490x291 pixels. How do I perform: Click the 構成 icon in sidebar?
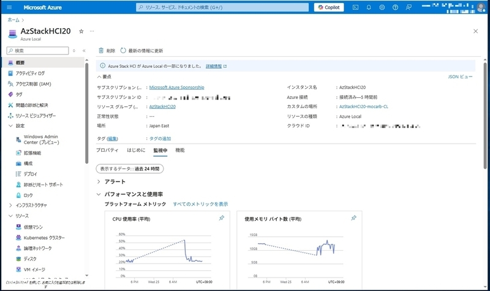pos(18,163)
